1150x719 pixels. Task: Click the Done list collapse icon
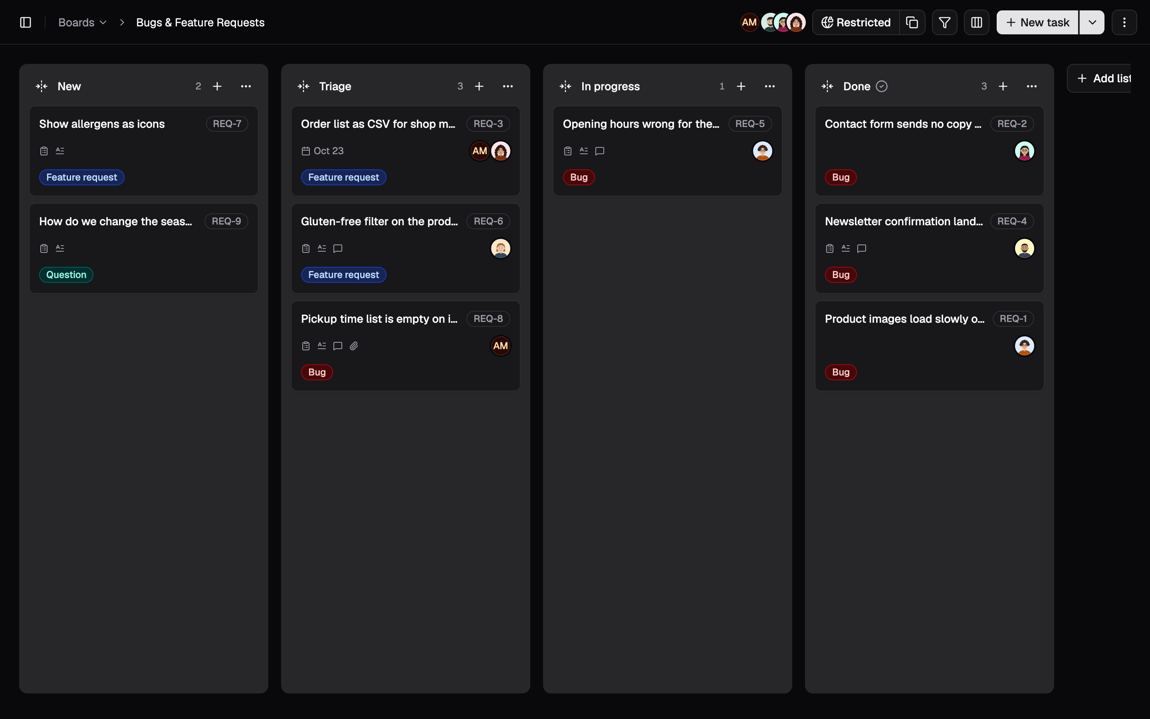click(827, 86)
